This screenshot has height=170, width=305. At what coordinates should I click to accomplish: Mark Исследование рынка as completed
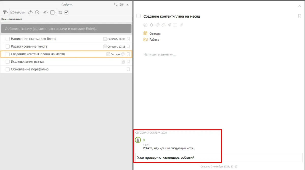pos(8,62)
